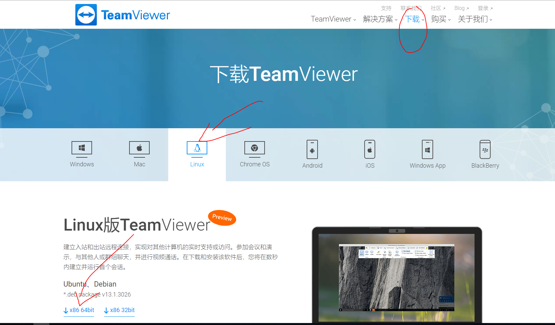Screen dimensions: 555x325
Task: Click the TeamViewer wordmark text
Action: (x=135, y=15)
